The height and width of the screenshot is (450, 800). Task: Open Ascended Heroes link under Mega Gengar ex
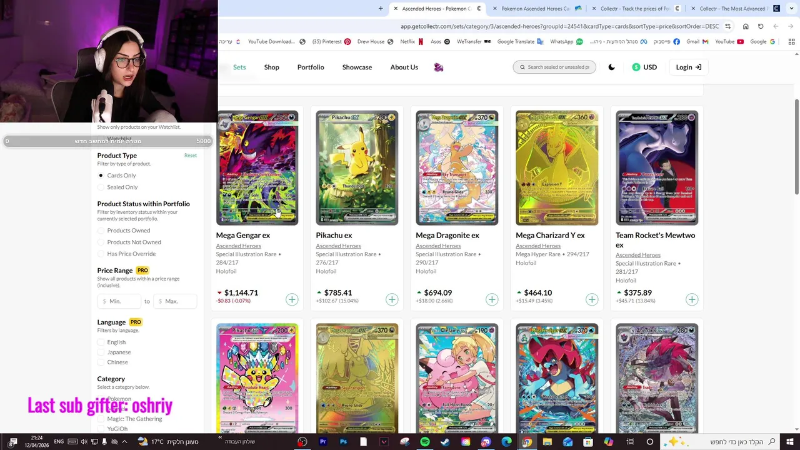[238, 246]
